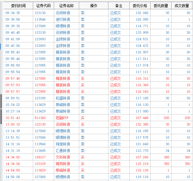Click security code 128127
The image size is (193, 181).
tap(40, 157)
